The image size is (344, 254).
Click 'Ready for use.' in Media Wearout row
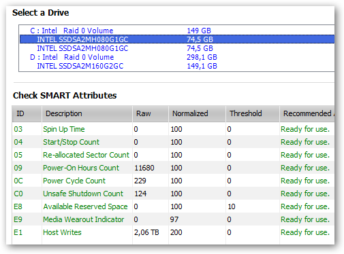[305, 219]
